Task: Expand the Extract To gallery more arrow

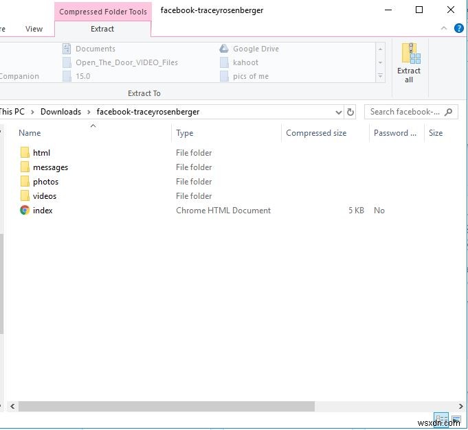Action: [380, 76]
